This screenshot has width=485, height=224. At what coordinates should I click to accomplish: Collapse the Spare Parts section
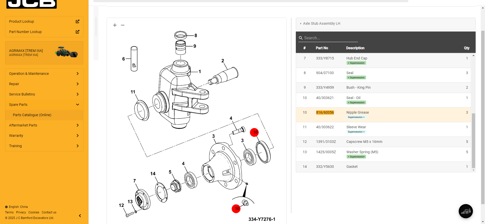(78, 105)
